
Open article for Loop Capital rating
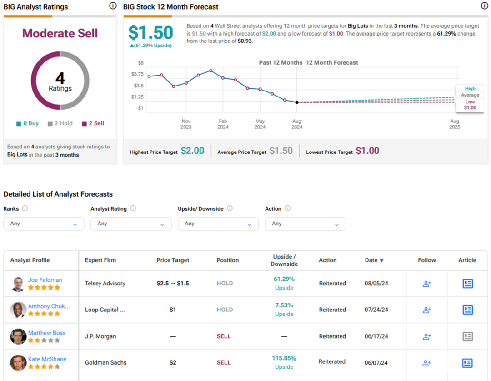click(x=468, y=310)
